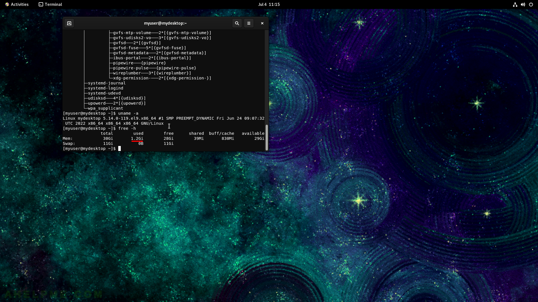Click the terminal search icon
The width and height of the screenshot is (538, 302).
(x=237, y=23)
